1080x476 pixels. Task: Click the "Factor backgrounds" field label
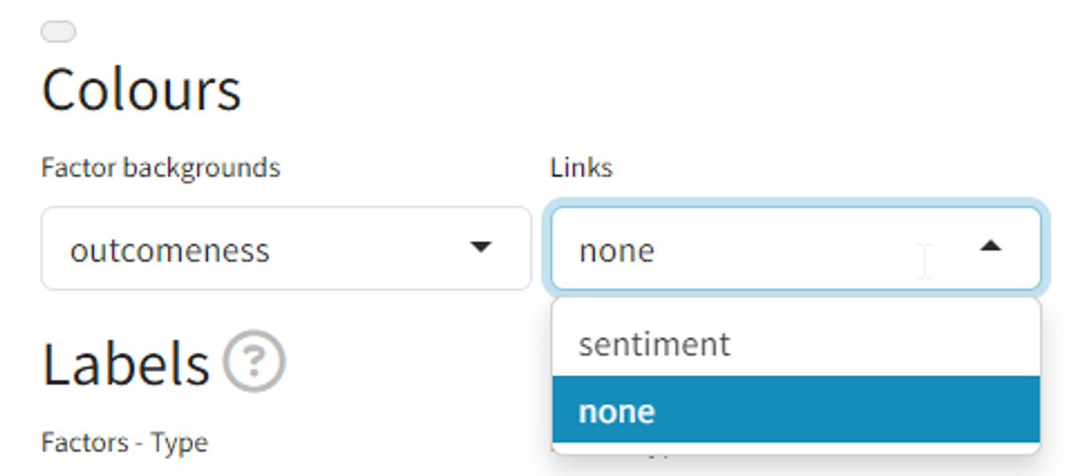(160, 168)
